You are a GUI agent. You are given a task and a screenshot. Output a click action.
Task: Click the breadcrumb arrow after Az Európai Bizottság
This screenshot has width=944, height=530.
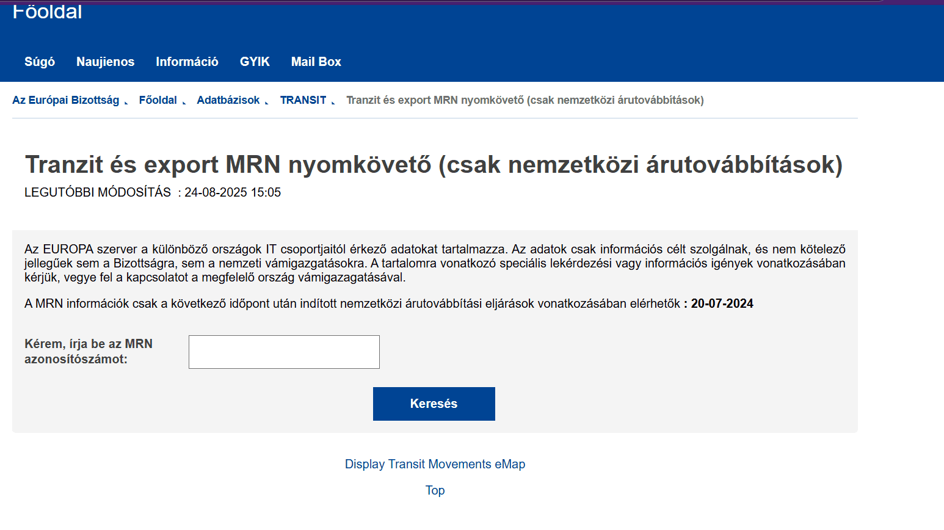pos(126,103)
